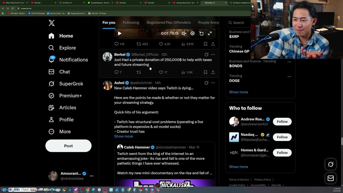Open Berkel's profile avatar
The height and width of the screenshot is (193, 343).
107,57
